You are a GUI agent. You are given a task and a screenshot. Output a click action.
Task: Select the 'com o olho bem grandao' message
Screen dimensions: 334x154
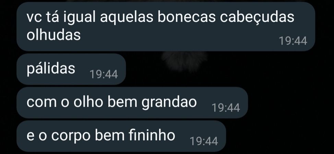(x=132, y=103)
